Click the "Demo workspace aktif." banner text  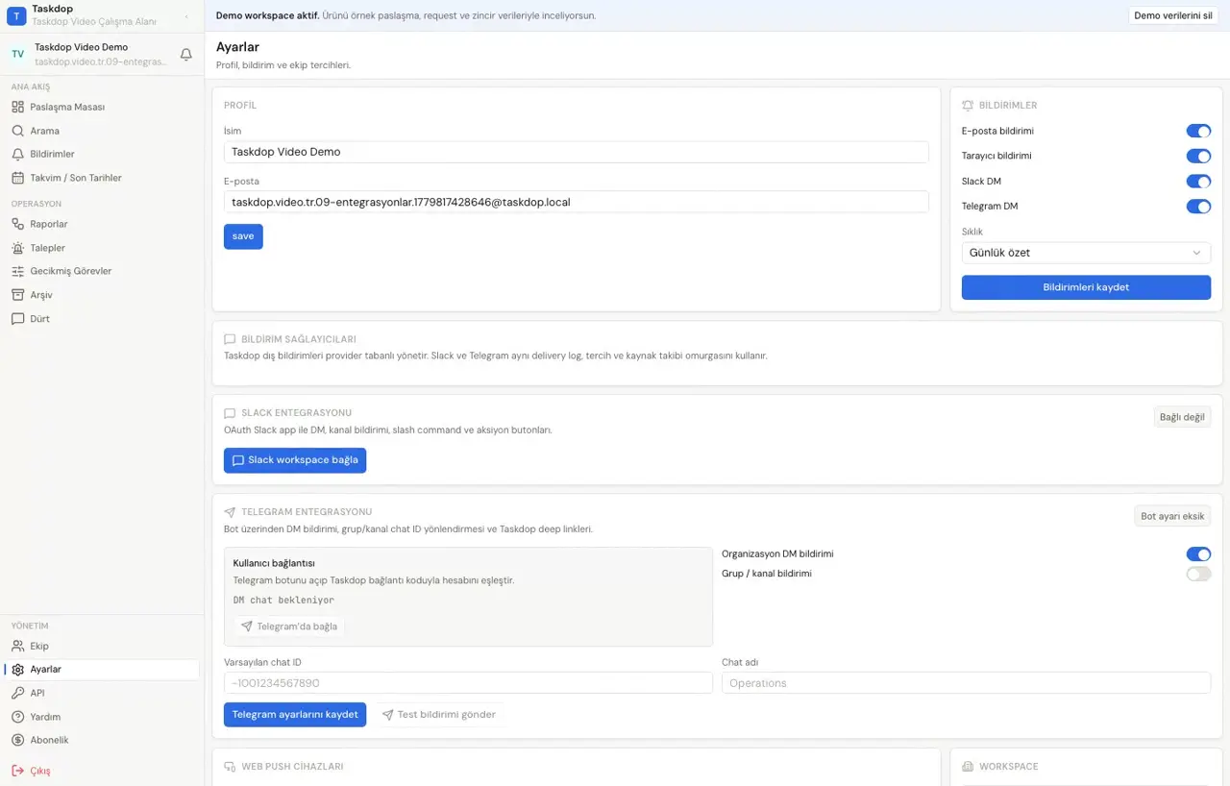coord(268,15)
